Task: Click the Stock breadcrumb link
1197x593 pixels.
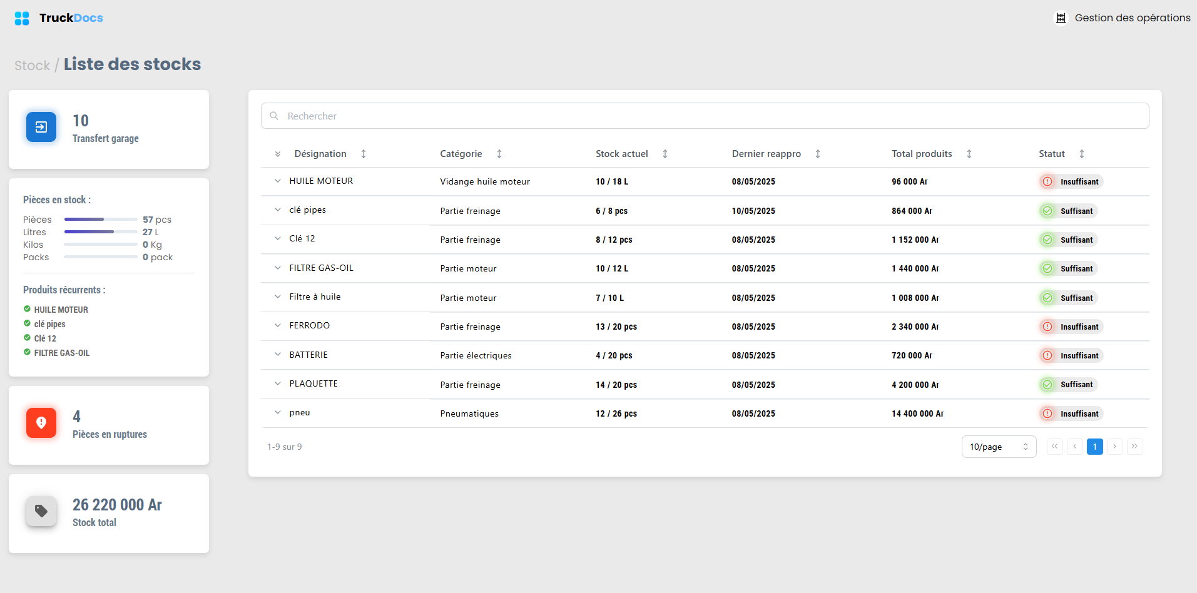Action: (x=32, y=66)
